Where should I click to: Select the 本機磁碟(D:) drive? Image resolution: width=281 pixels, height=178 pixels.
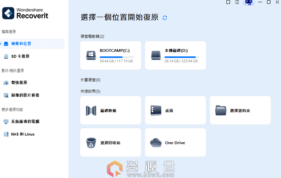[175, 55]
